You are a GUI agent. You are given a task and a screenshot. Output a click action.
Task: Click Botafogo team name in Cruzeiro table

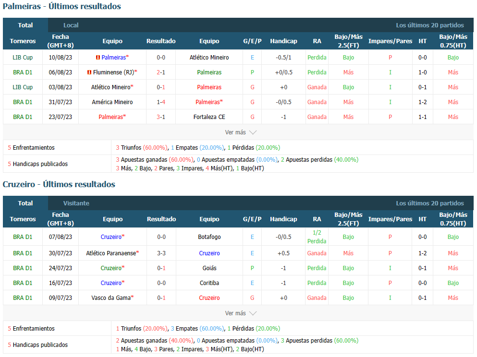tap(209, 237)
